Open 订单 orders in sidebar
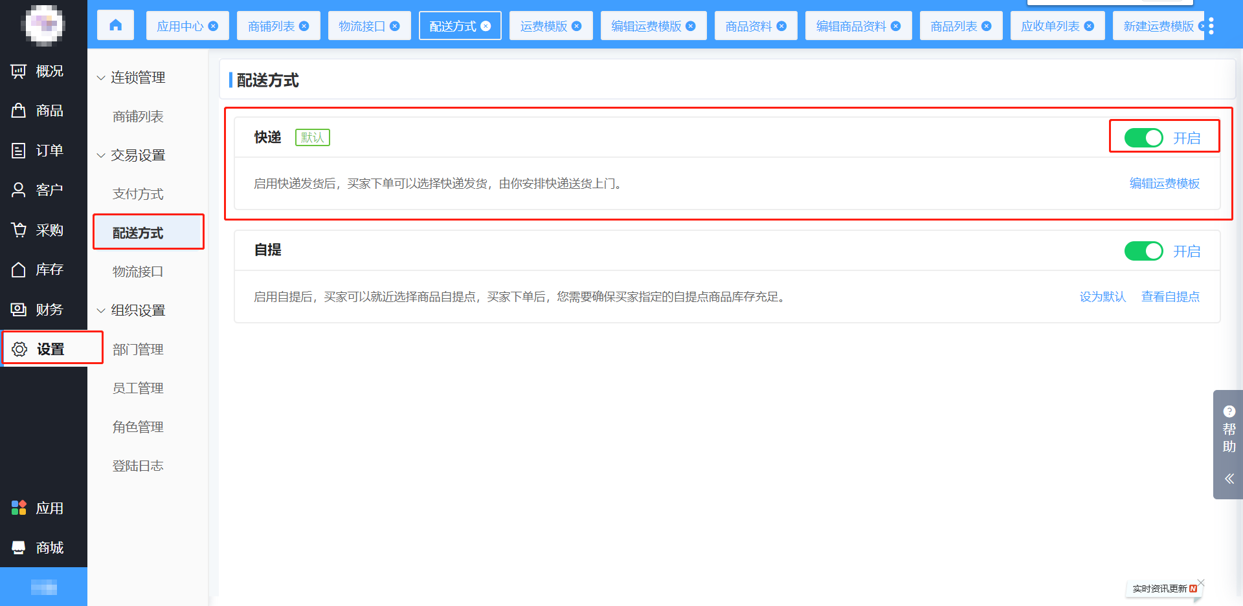 coord(38,151)
